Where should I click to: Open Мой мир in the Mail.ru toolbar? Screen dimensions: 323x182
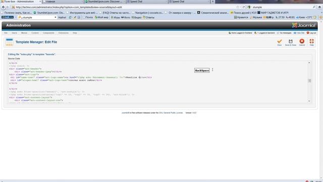(x=101, y=17)
